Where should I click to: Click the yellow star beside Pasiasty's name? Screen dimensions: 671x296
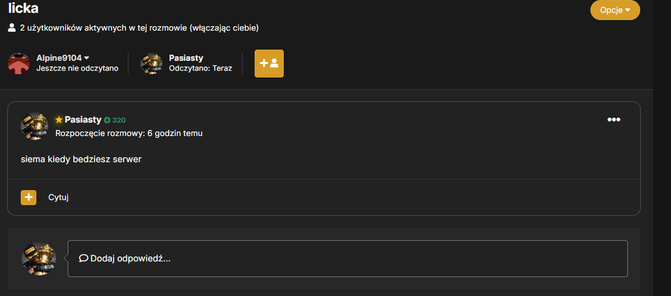point(59,120)
